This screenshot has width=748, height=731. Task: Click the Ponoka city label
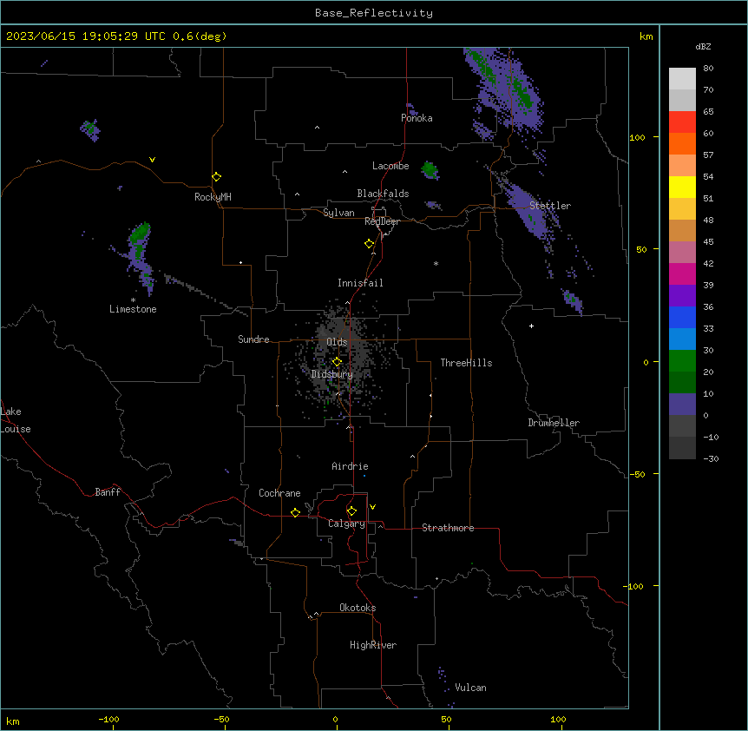(417, 118)
